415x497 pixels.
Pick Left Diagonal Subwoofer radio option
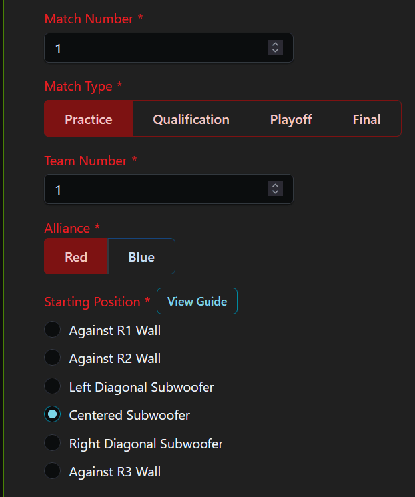tap(53, 386)
